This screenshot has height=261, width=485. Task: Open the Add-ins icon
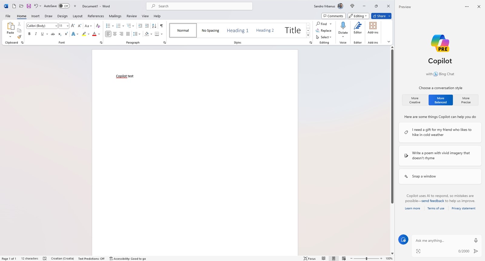[x=373, y=26]
